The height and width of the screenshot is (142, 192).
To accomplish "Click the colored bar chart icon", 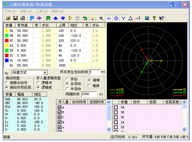I will tap(138, 18).
